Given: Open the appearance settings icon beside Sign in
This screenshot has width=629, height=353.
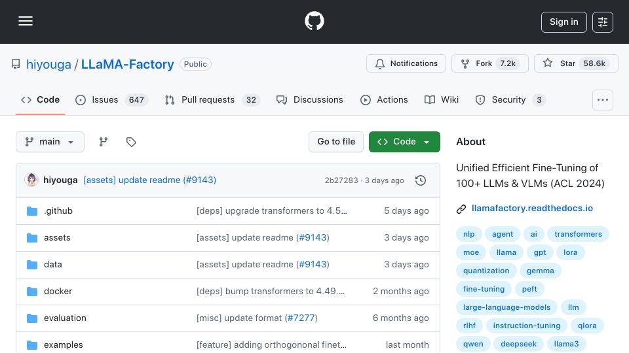Looking at the screenshot, I should (x=603, y=22).
